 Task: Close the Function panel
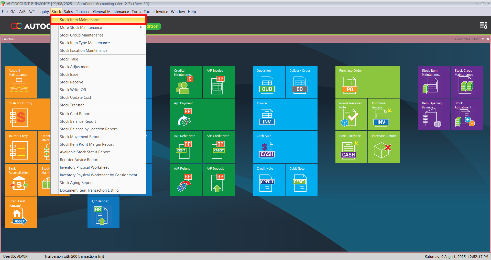click(x=488, y=39)
